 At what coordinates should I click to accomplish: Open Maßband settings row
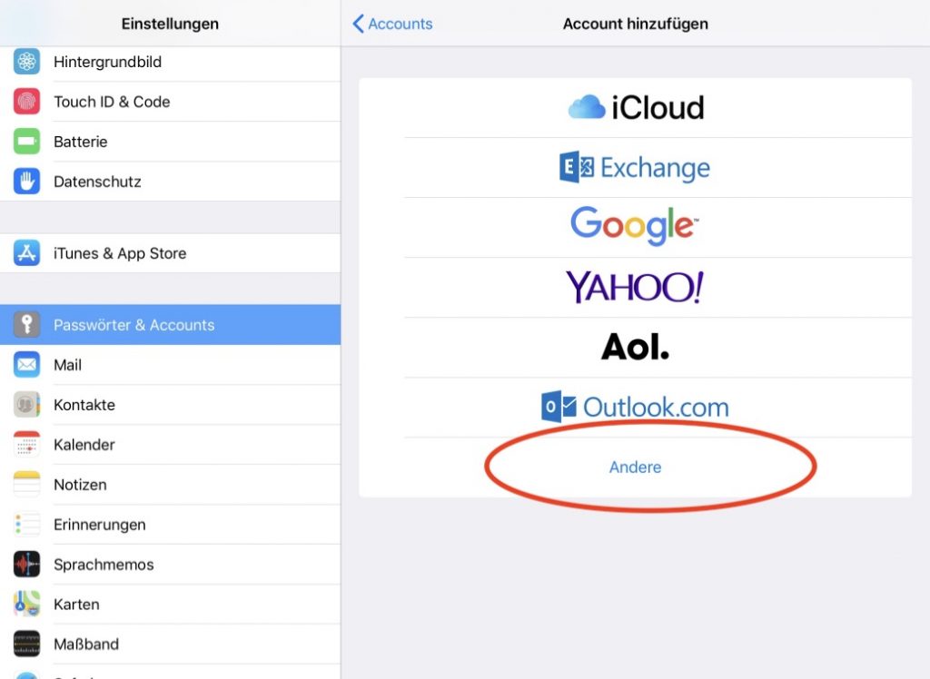pyautogui.click(x=170, y=644)
